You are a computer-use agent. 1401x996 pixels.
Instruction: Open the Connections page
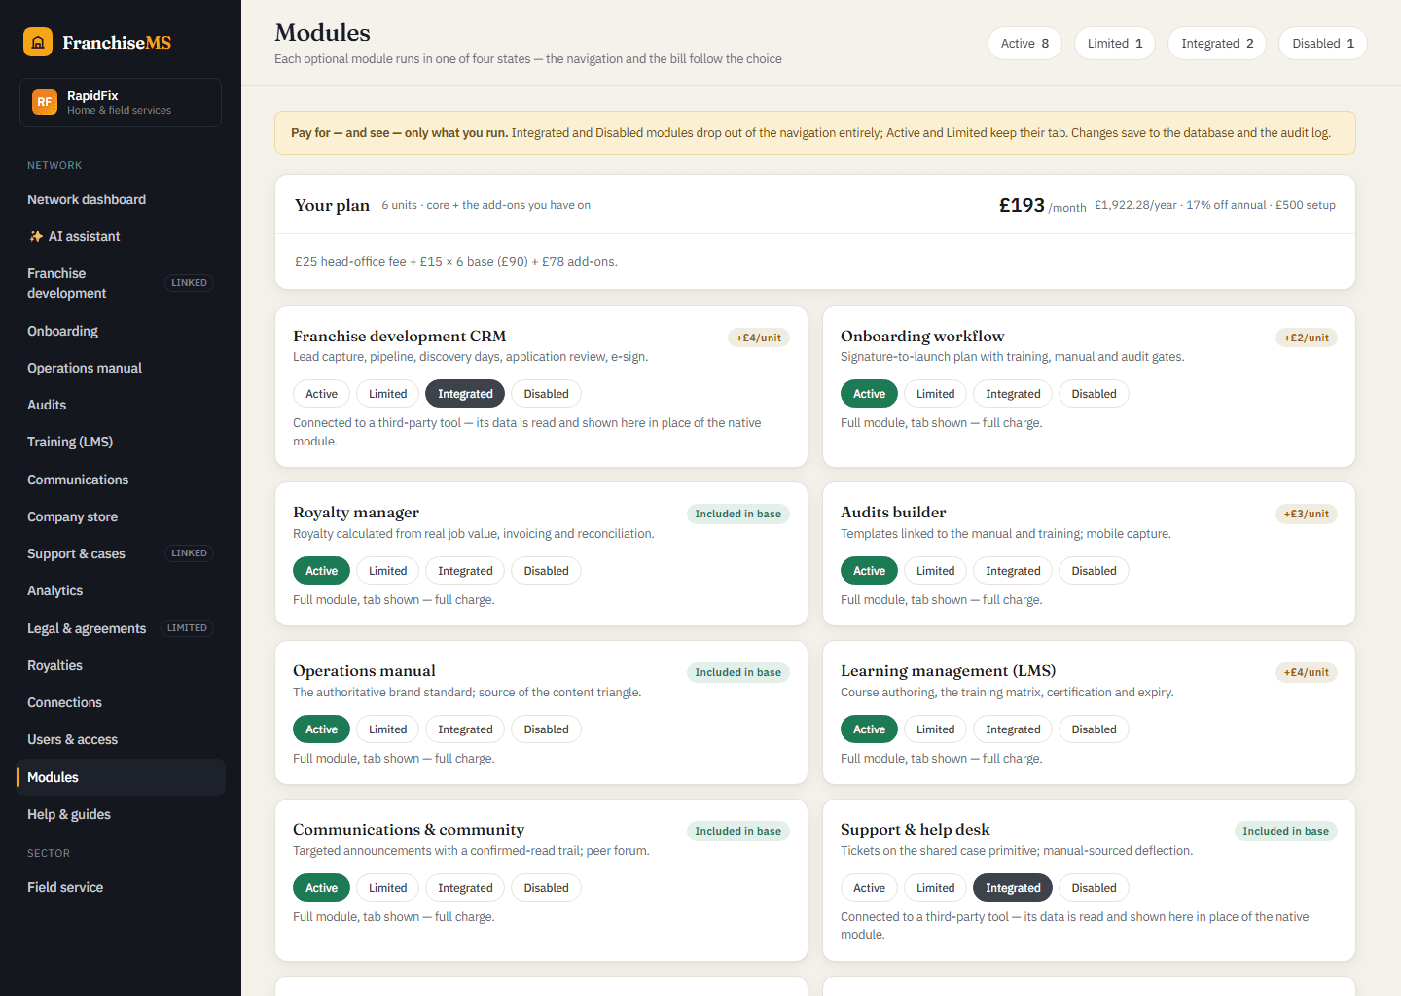tap(121, 702)
